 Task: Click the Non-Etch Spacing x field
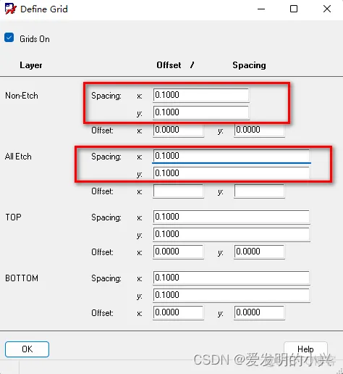point(201,95)
